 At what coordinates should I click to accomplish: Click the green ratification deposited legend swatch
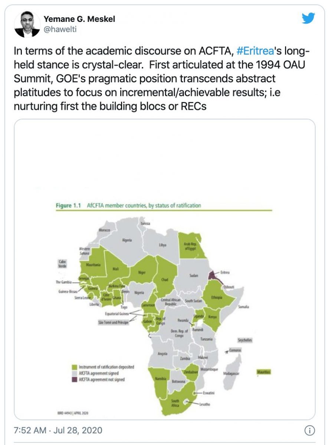pyautogui.click(x=74, y=367)
